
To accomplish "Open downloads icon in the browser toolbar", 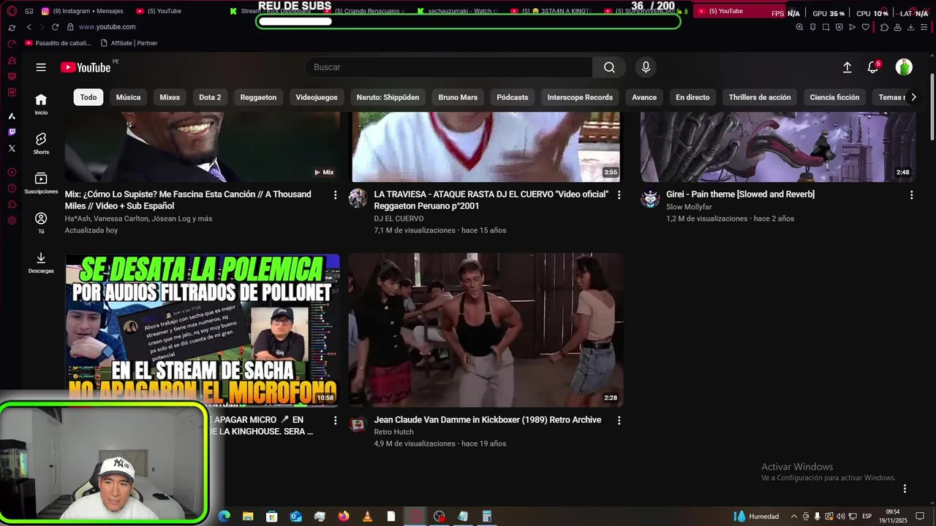I will point(910,27).
